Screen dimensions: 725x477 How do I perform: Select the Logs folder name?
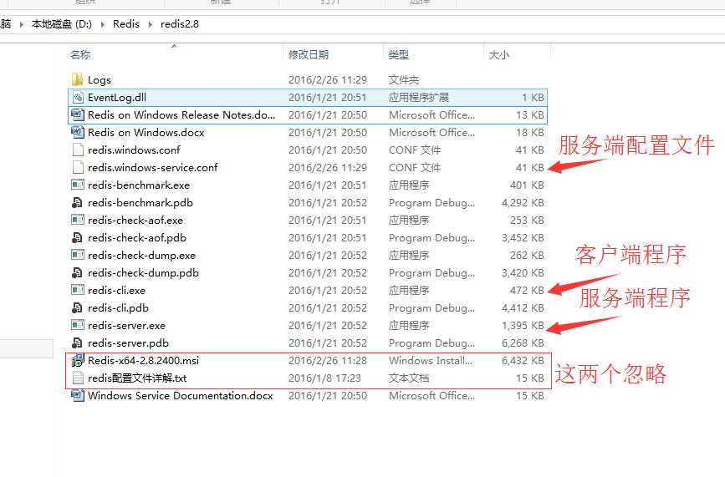pyautogui.click(x=100, y=80)
